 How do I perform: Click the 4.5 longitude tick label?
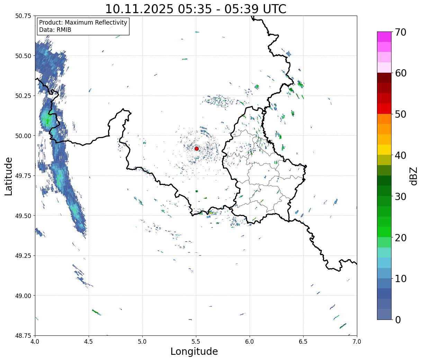89,342
